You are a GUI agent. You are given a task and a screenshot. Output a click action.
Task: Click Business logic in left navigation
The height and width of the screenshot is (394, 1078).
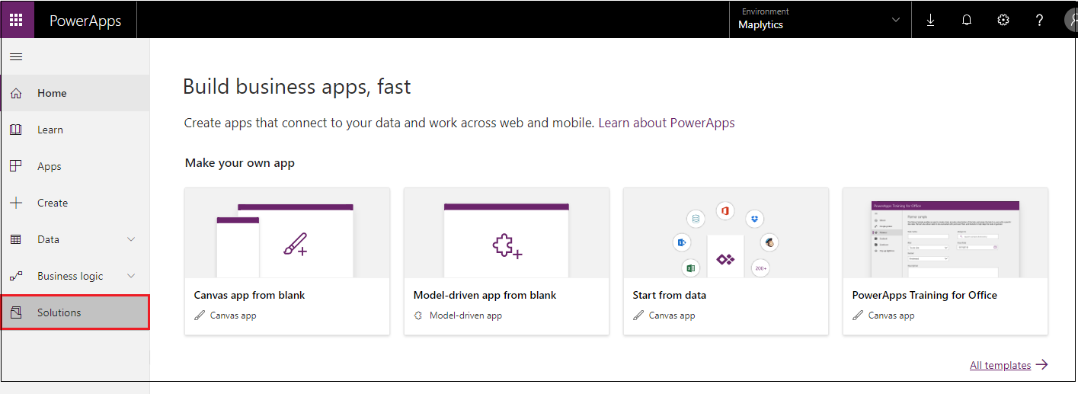tap(75, 276)
